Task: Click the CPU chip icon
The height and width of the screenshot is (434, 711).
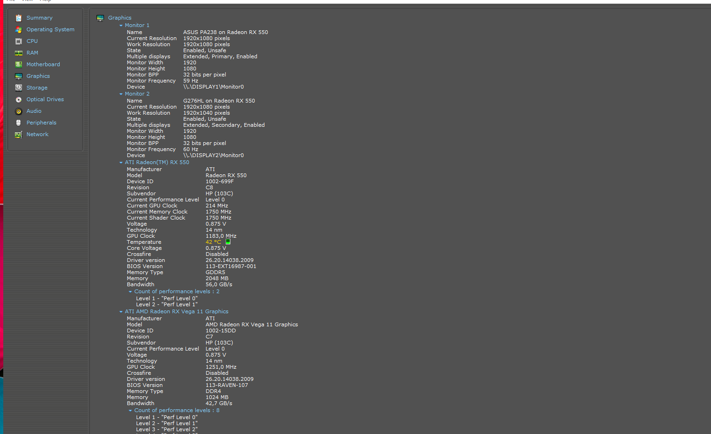Action: click(x=19, y=41)
